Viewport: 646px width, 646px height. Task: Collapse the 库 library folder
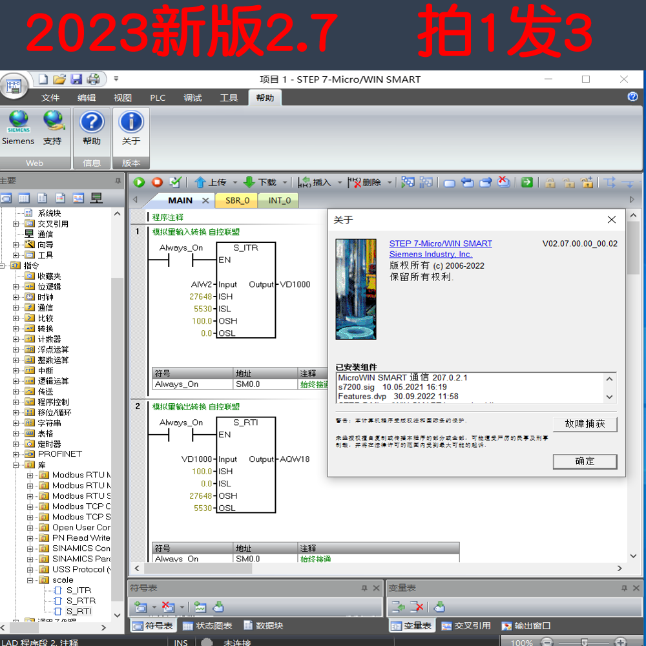(16, 465)
